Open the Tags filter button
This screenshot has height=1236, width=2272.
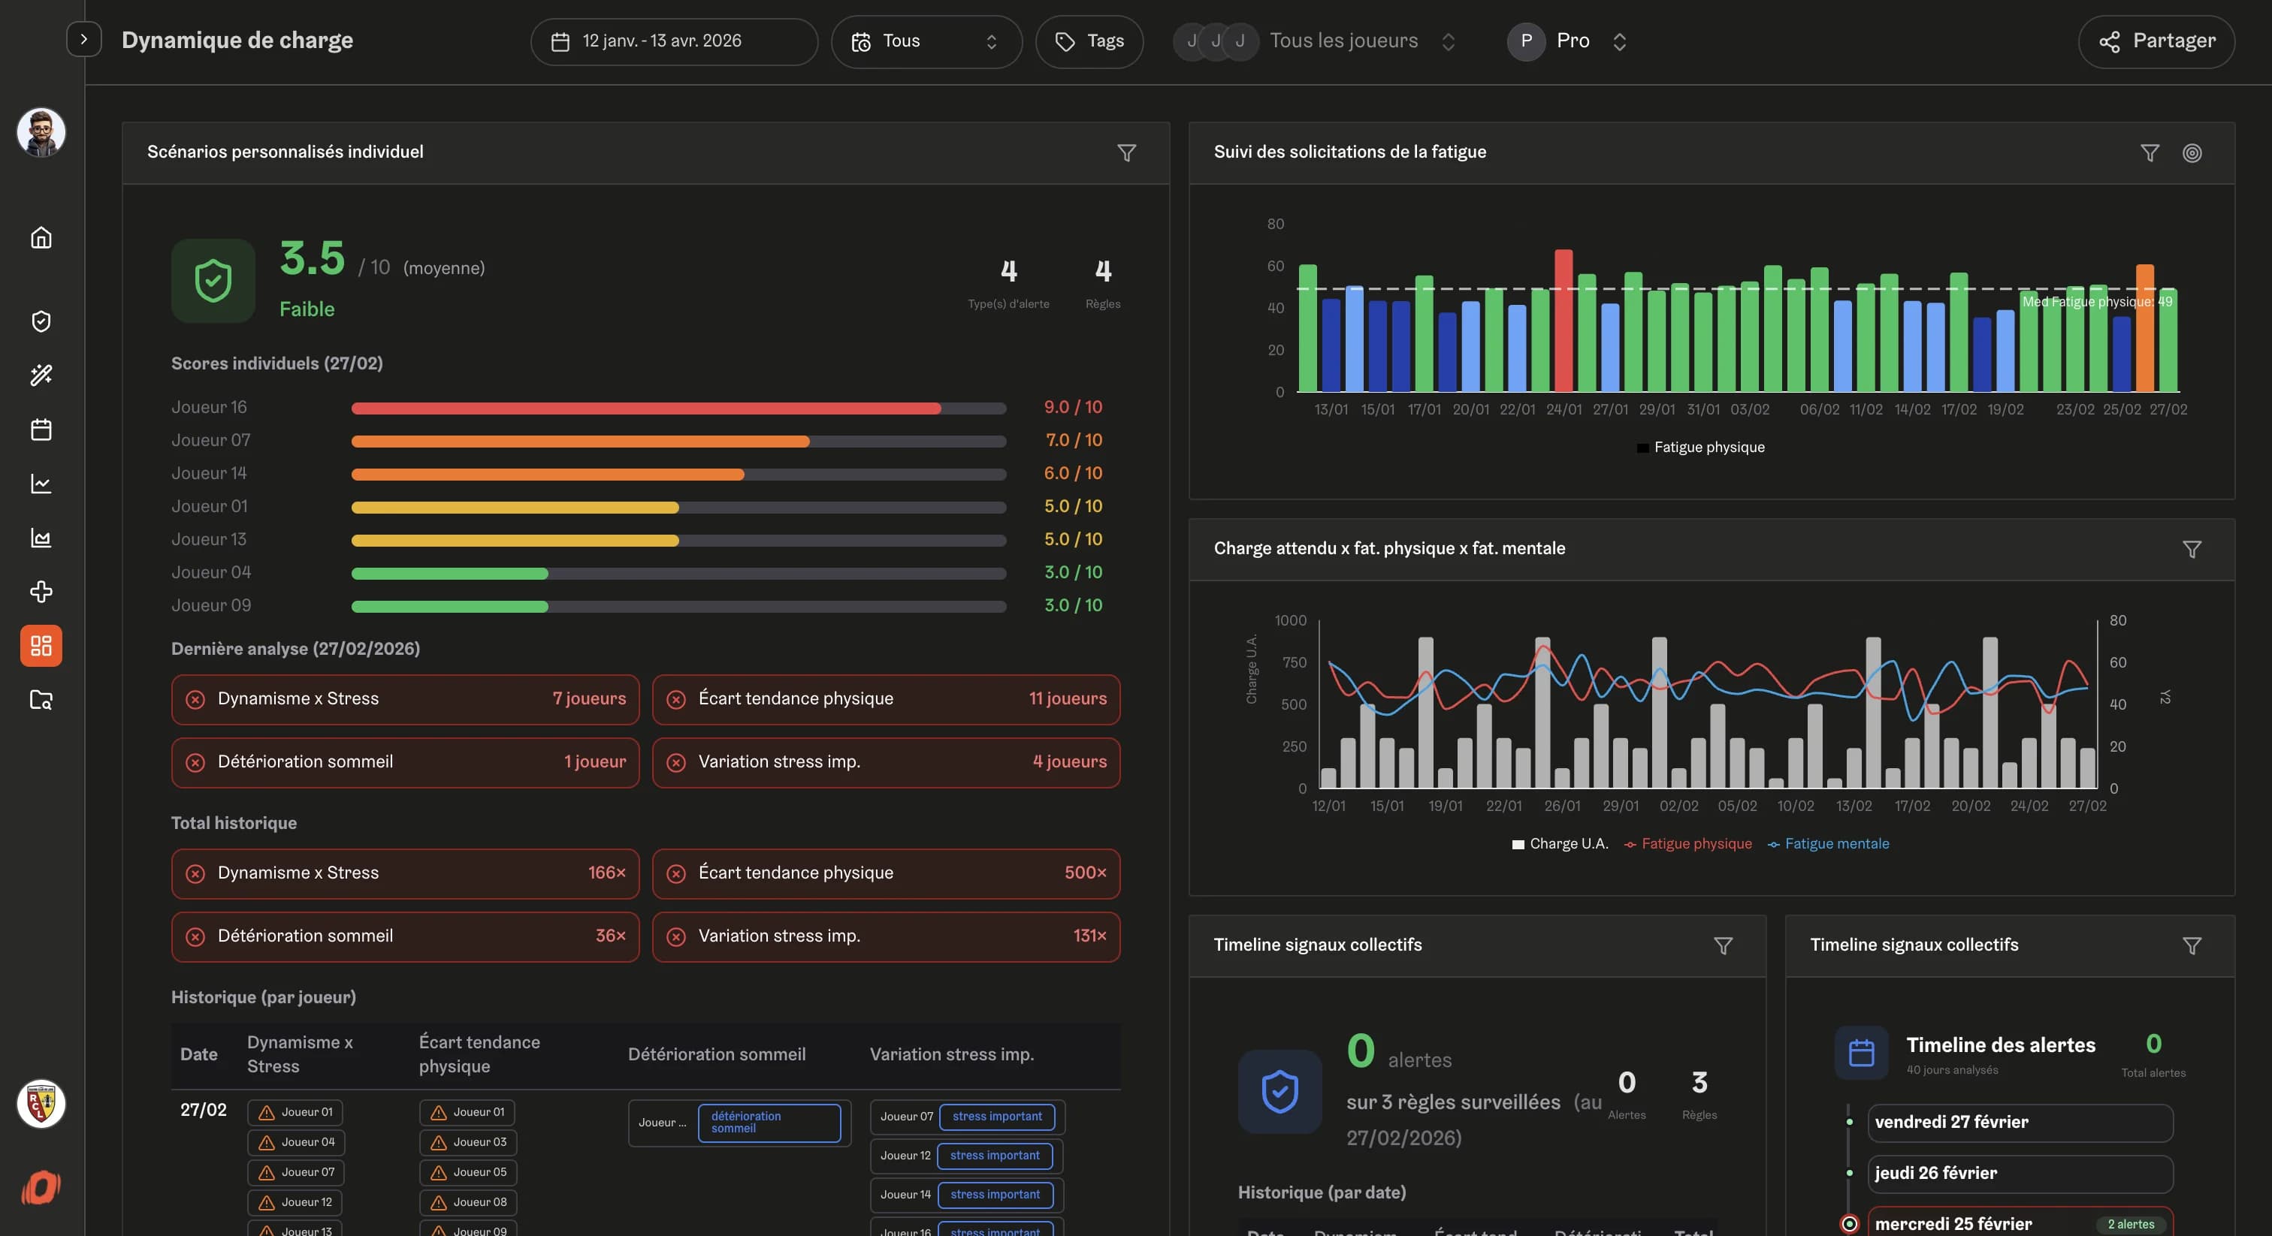tap(1089, 41)
